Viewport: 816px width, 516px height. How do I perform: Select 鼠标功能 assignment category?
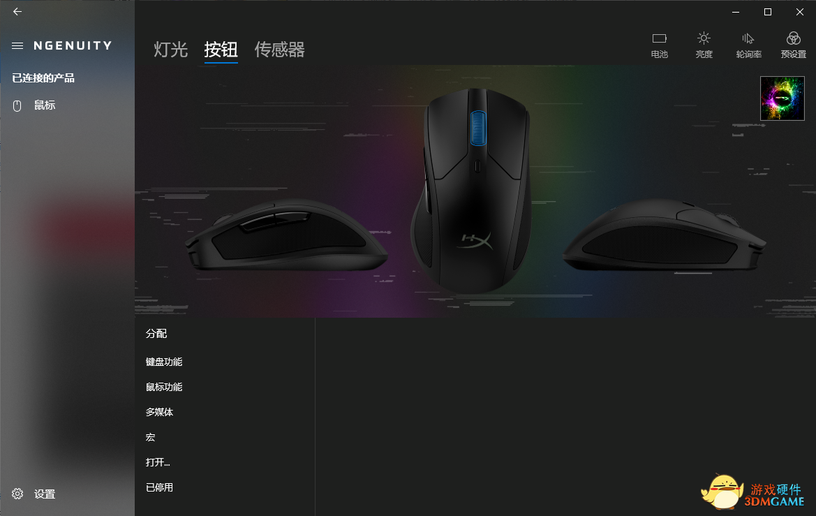[x=164, y=387]
